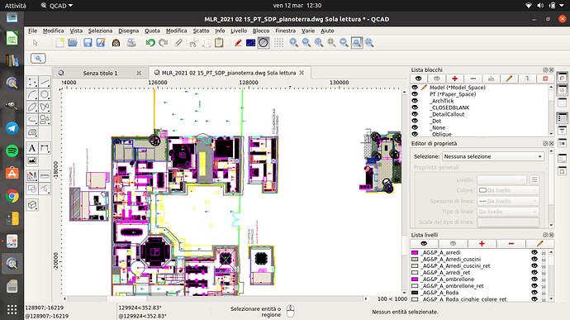Lock the _AG&P_A_Roda layer
570x320 pixels.
[x=544, y=293]
